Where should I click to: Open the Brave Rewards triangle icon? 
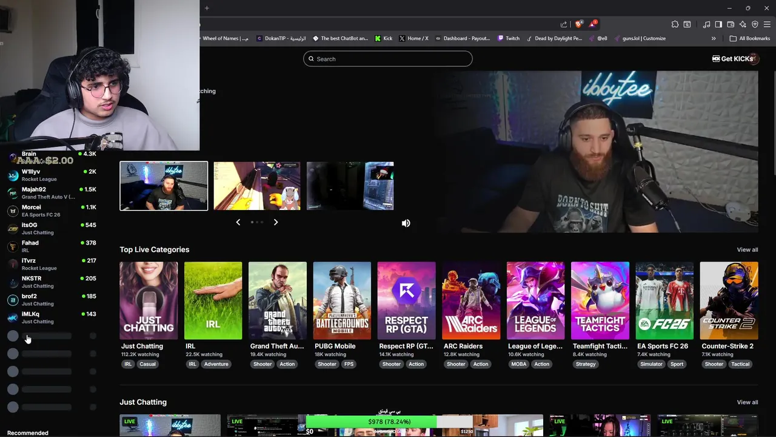[x=592, y=24]
